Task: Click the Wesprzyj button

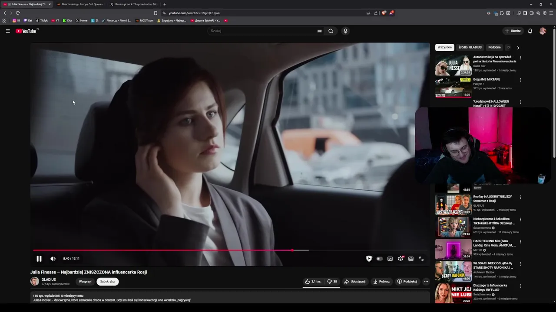Action: (x=85, y=282)
